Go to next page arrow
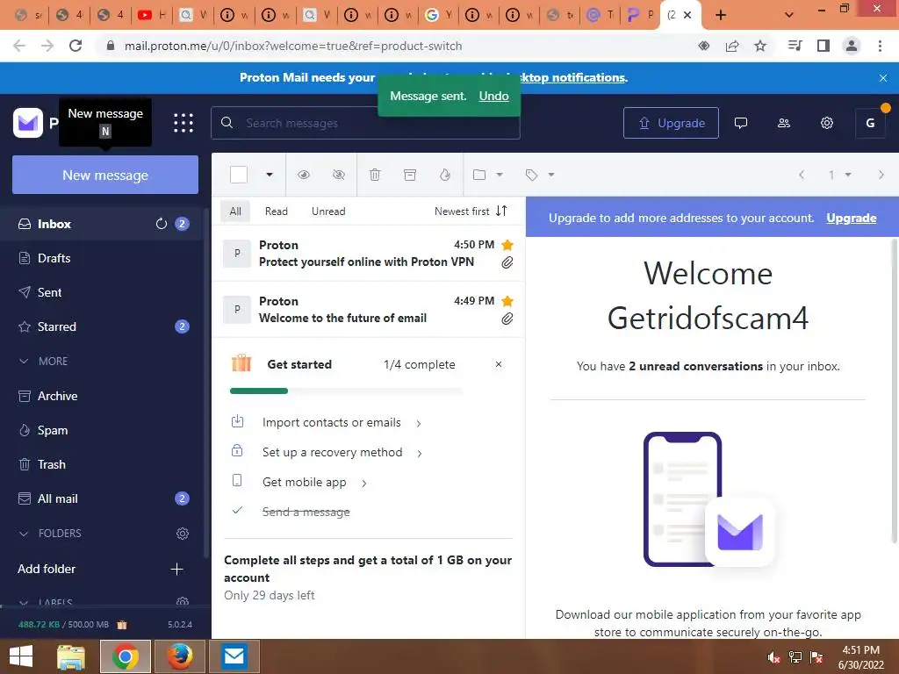Viewport: 899px width, 674px height. click(x=881, y=175)
